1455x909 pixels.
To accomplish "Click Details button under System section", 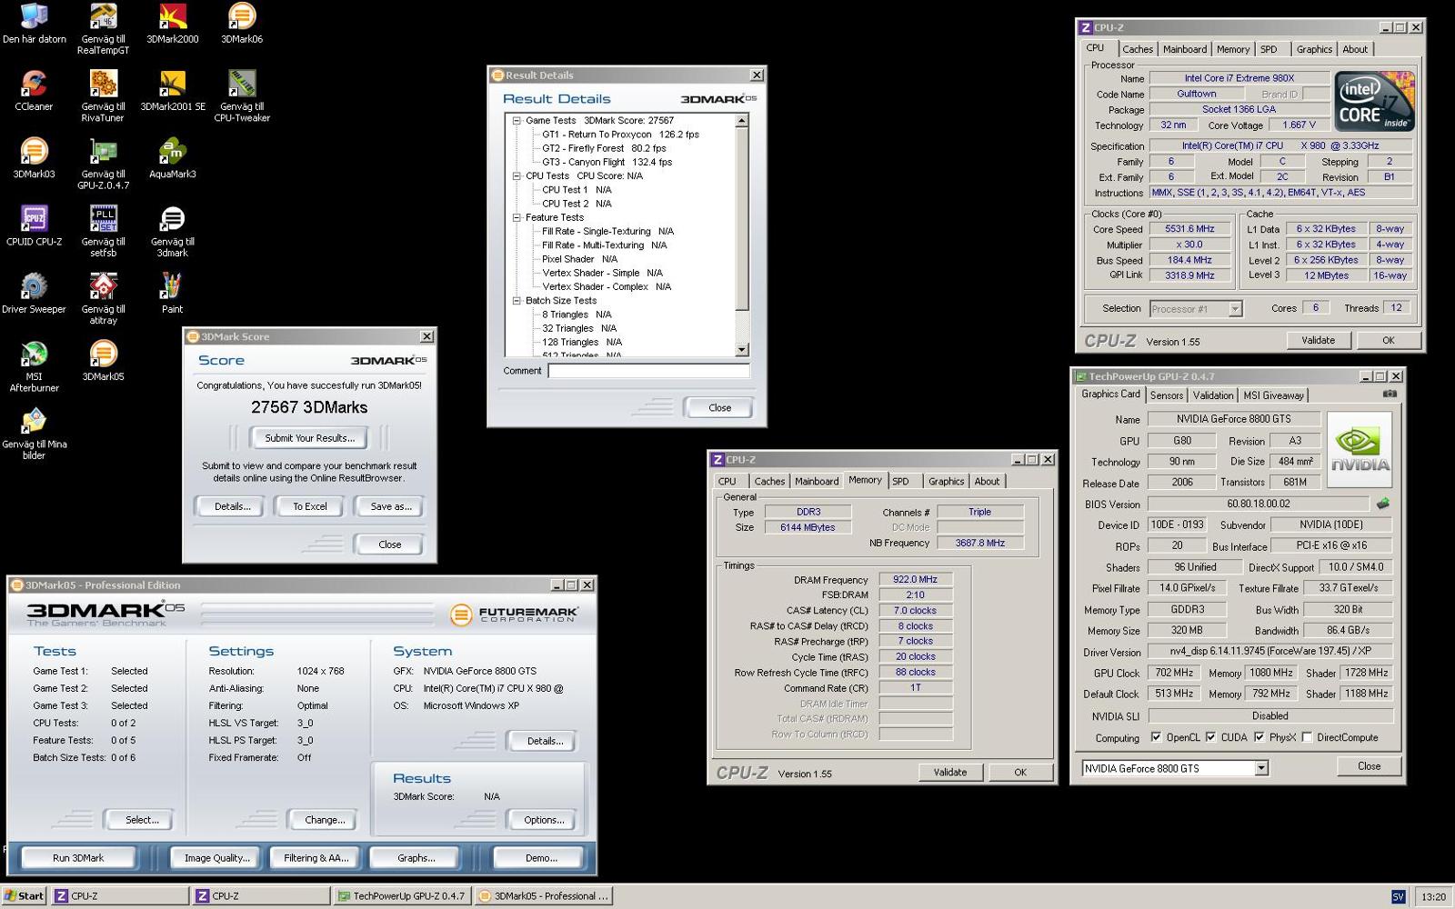I will pyautogui.click(x=545, y=741).
